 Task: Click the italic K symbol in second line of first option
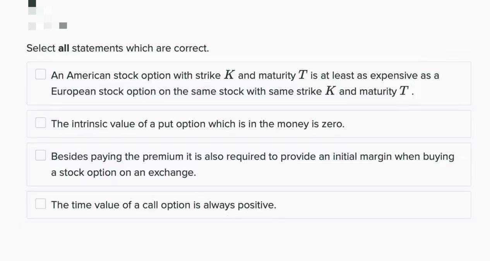click(330, 91)
